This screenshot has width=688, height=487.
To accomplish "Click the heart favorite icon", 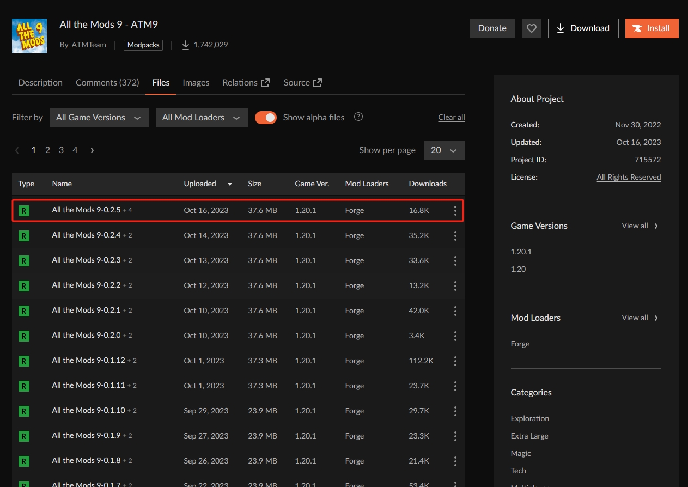I will [532, 28].
